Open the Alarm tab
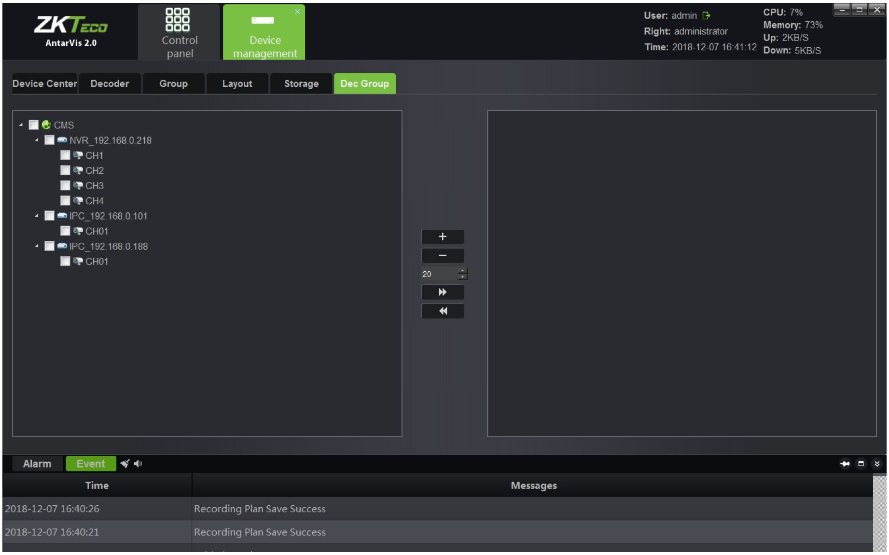 (x=37, y=464)
